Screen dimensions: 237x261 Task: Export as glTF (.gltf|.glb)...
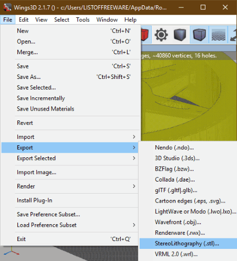pyautogui.click(x=188, y=190)
